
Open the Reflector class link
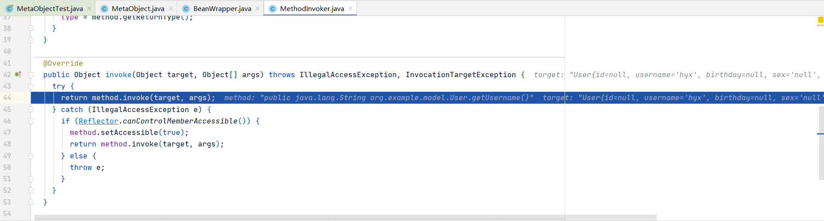[99, 121]
